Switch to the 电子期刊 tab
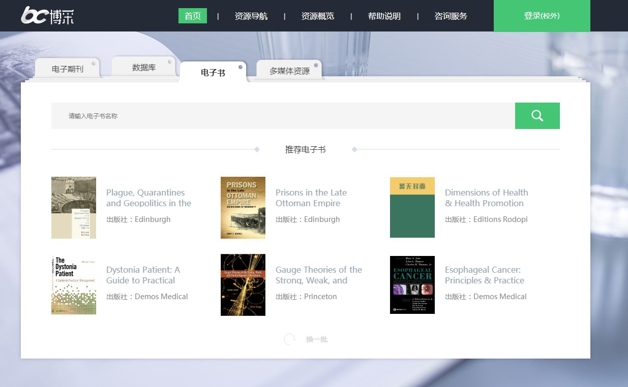628x387 pixels. pos(67,69)
